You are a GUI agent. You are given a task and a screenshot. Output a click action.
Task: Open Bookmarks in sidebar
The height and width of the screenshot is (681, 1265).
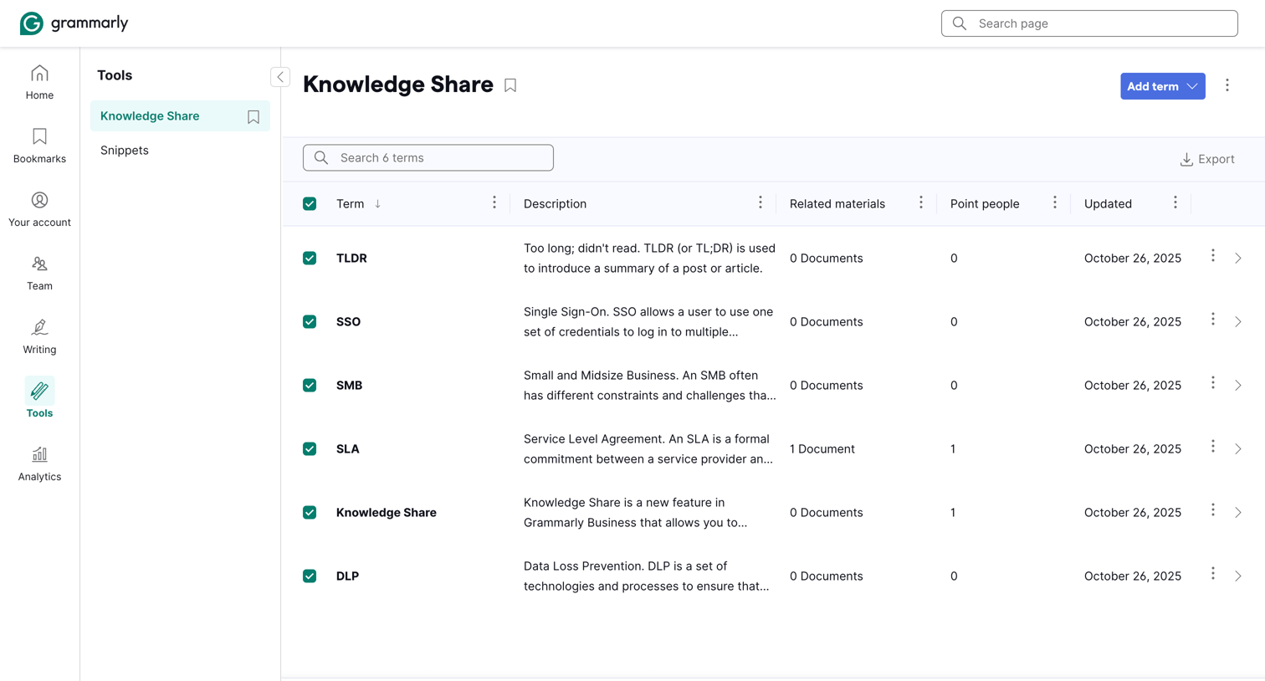pyautogui.click(x=39, y=146)
